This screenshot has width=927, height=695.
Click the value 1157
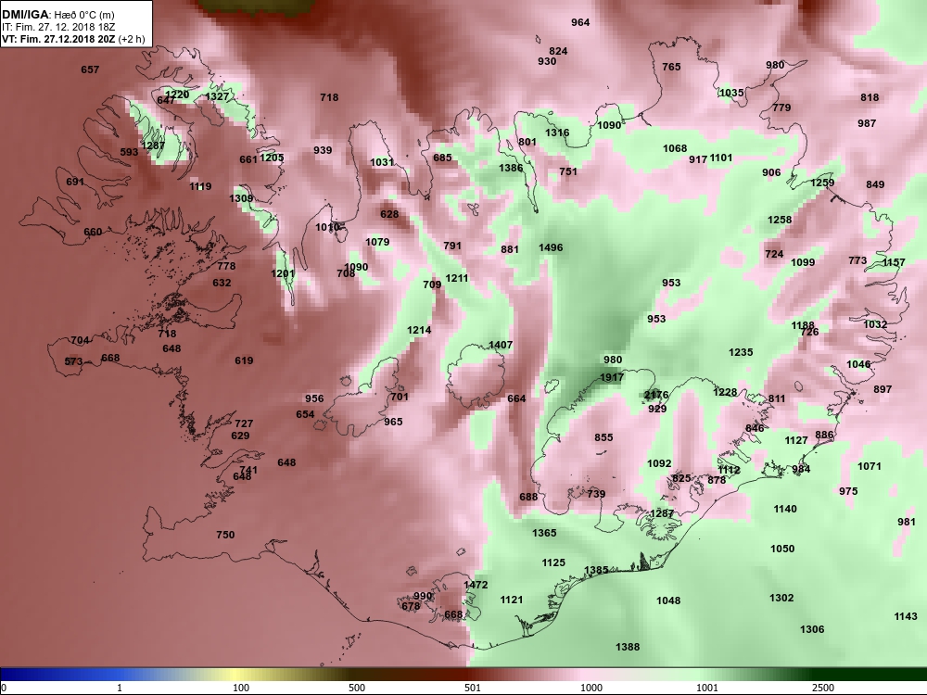894,262
